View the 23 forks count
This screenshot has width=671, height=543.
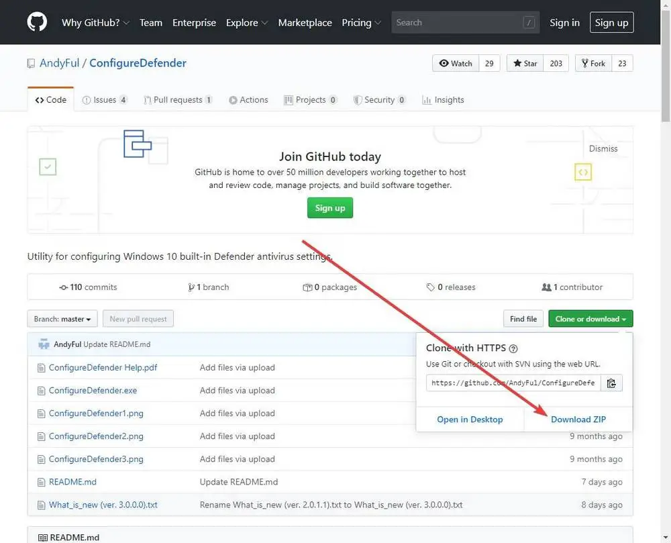point(622,63)
